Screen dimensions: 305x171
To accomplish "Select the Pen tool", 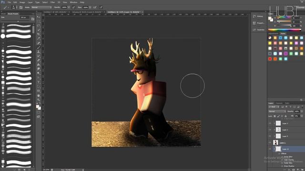I will 39,78.
